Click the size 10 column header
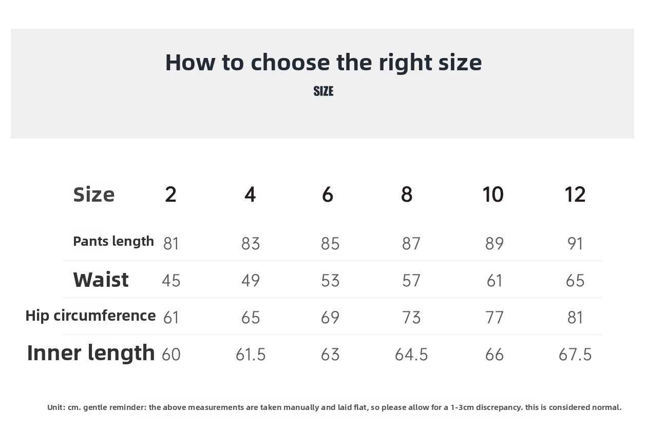Viewport: 647px width, 431px height. coord(493,194)
